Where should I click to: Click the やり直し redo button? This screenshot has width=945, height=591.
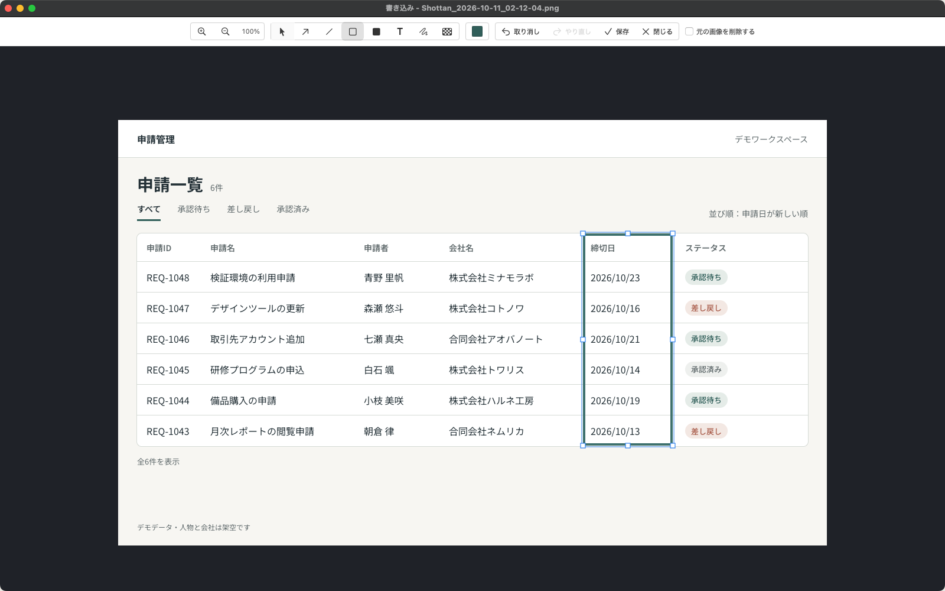point(572,31)
